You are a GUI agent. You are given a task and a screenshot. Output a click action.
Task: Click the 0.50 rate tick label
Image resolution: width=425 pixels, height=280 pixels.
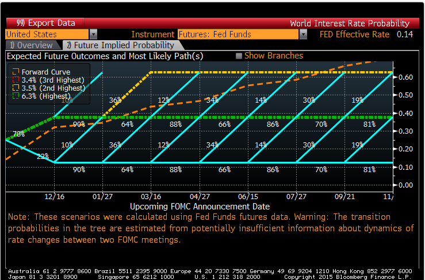405,95
